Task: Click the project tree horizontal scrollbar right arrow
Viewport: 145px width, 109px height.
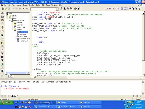Action: [28, 73]
